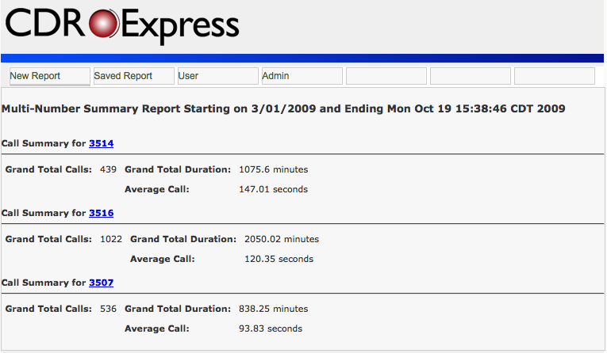The width and height of the screenshot is (607, 353).
Task: Click the empty menu box right of Admin
Action: pos(386,76)
